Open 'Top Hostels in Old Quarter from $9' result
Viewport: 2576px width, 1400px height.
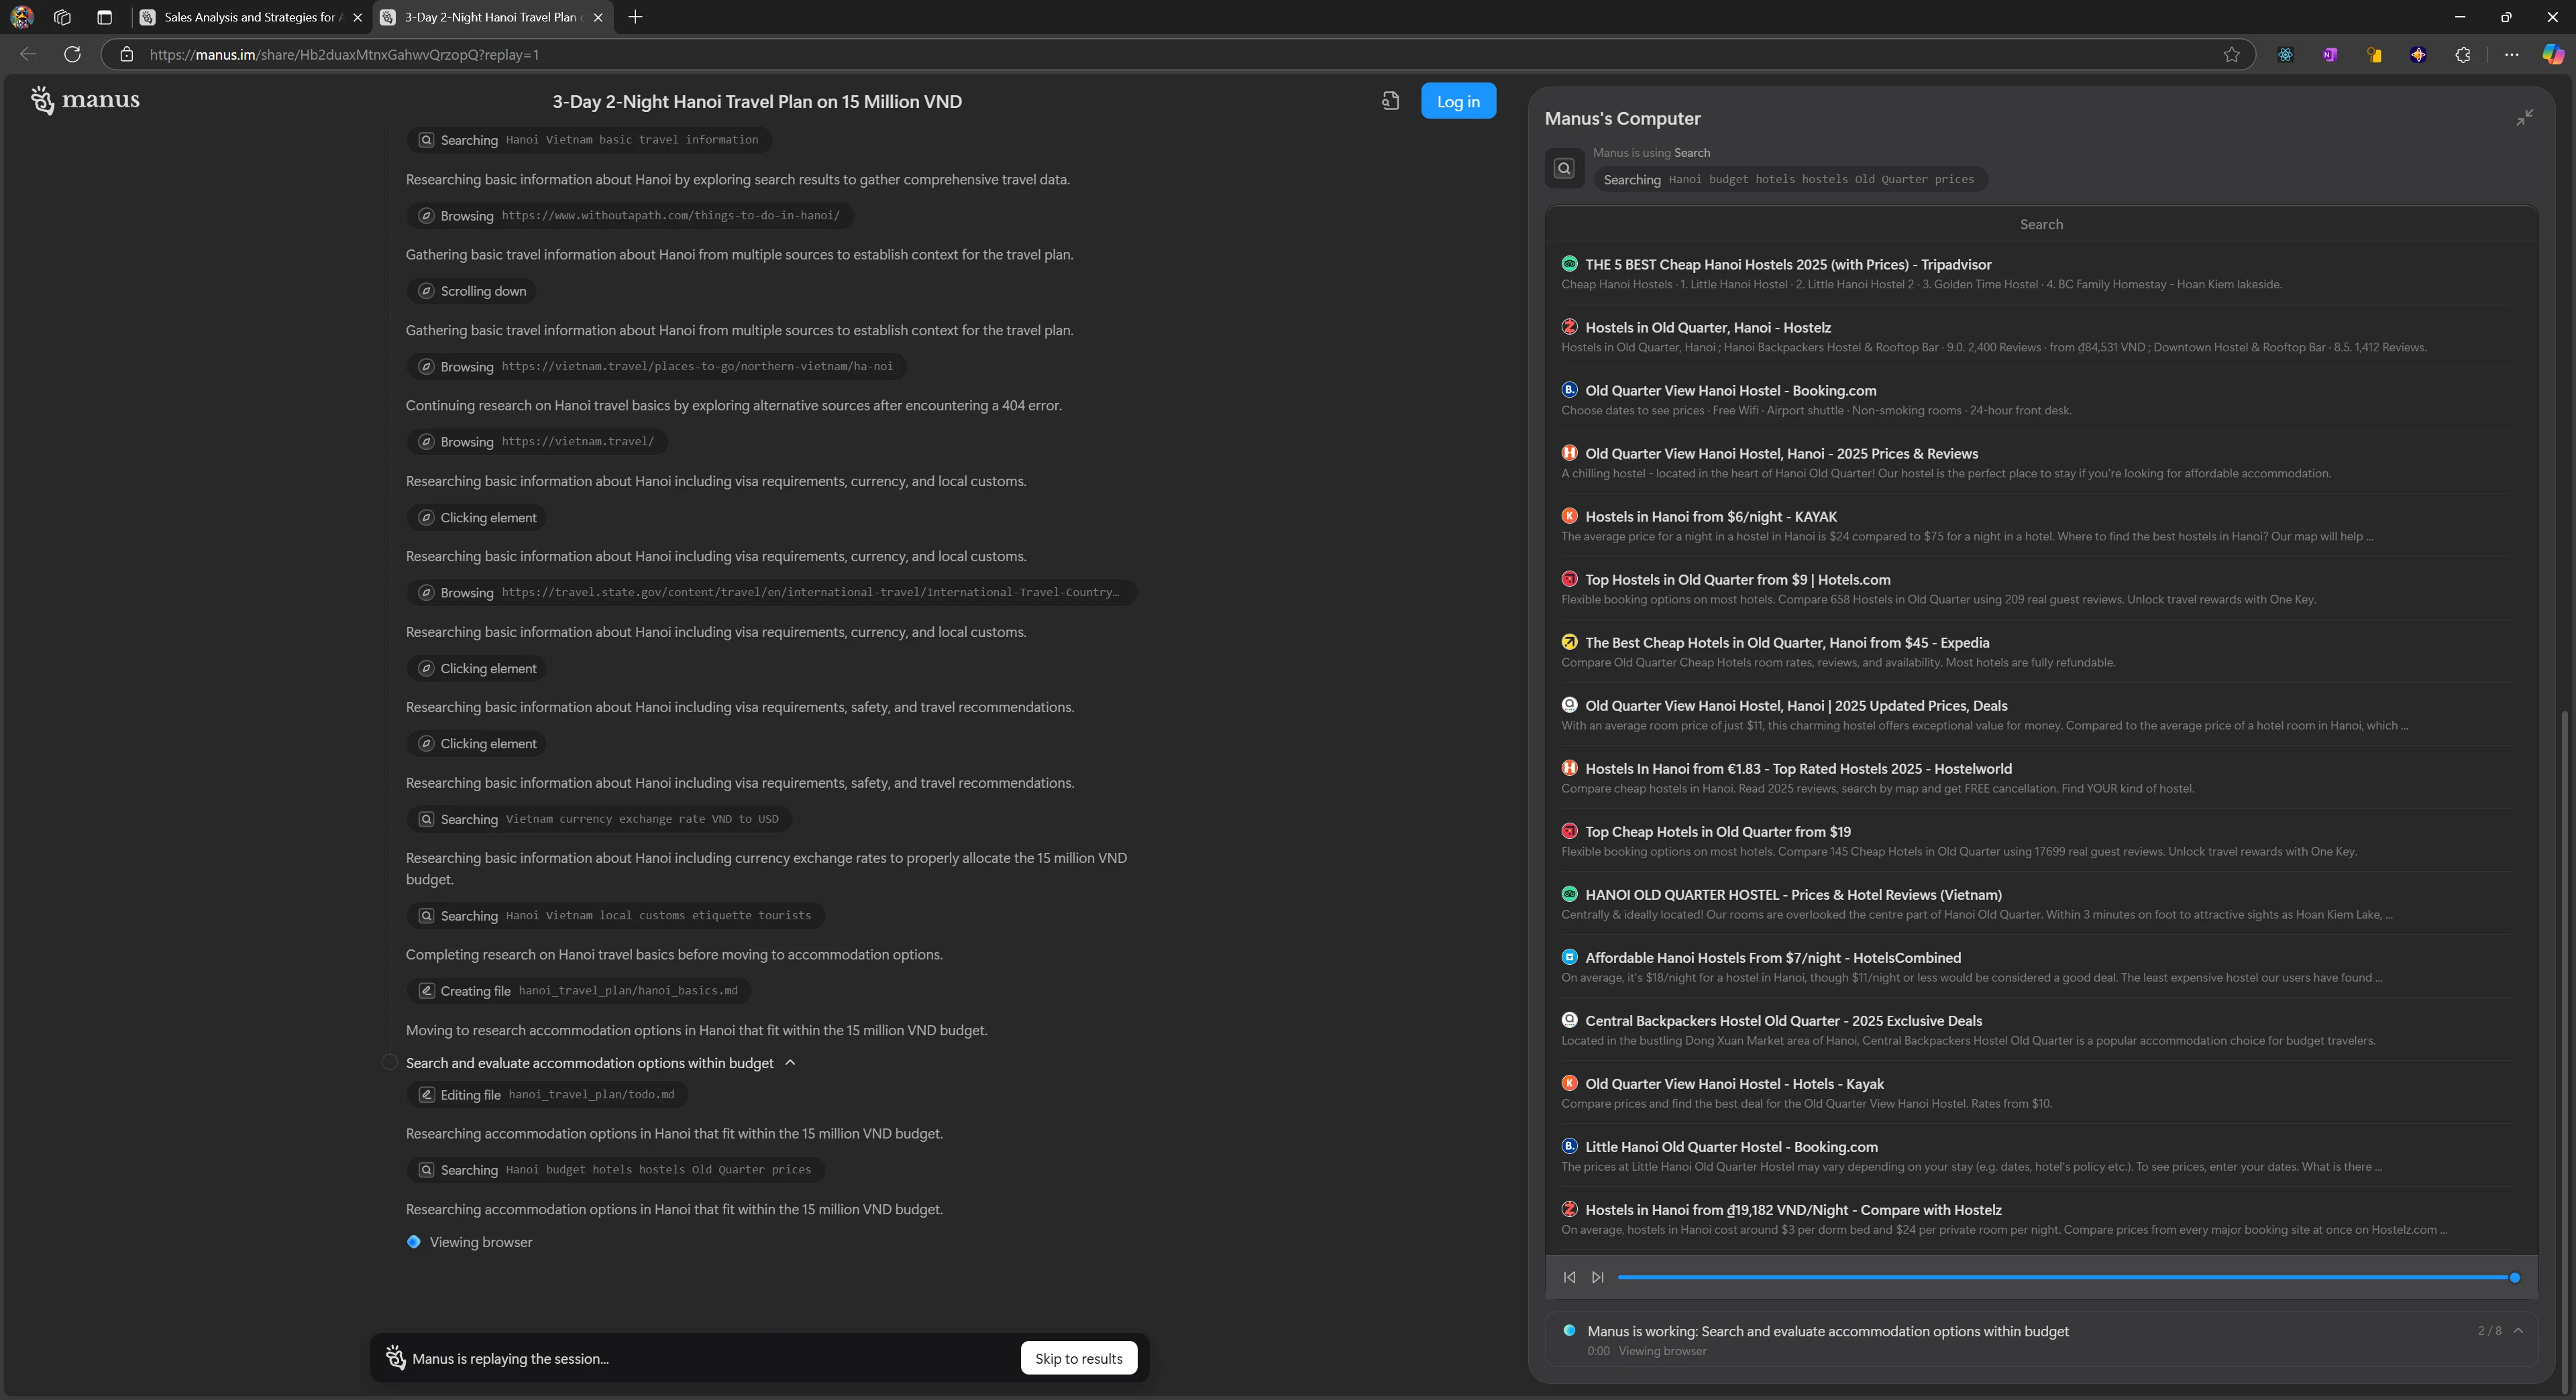1737,579
